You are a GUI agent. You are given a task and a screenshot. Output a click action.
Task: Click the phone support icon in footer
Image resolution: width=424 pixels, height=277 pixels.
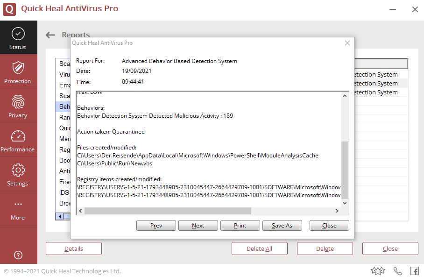click(x=397, y=271)
